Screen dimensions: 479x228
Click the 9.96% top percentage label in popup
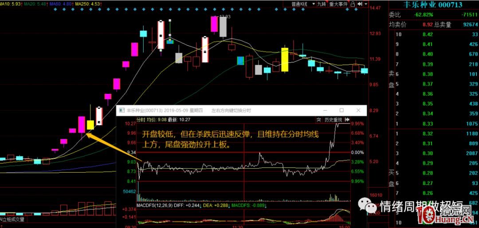357,124
